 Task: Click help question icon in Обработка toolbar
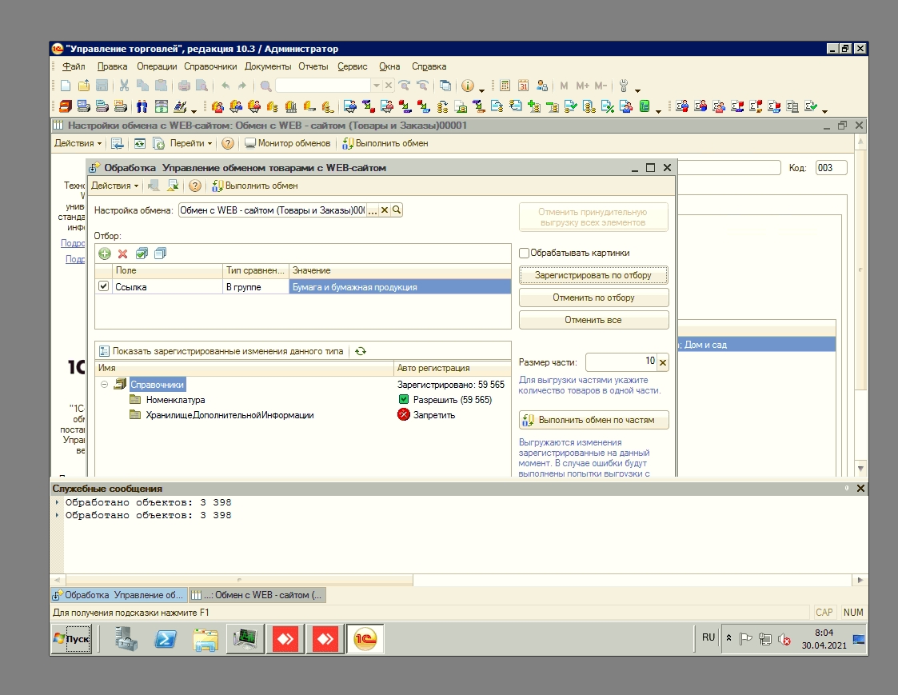195,186
